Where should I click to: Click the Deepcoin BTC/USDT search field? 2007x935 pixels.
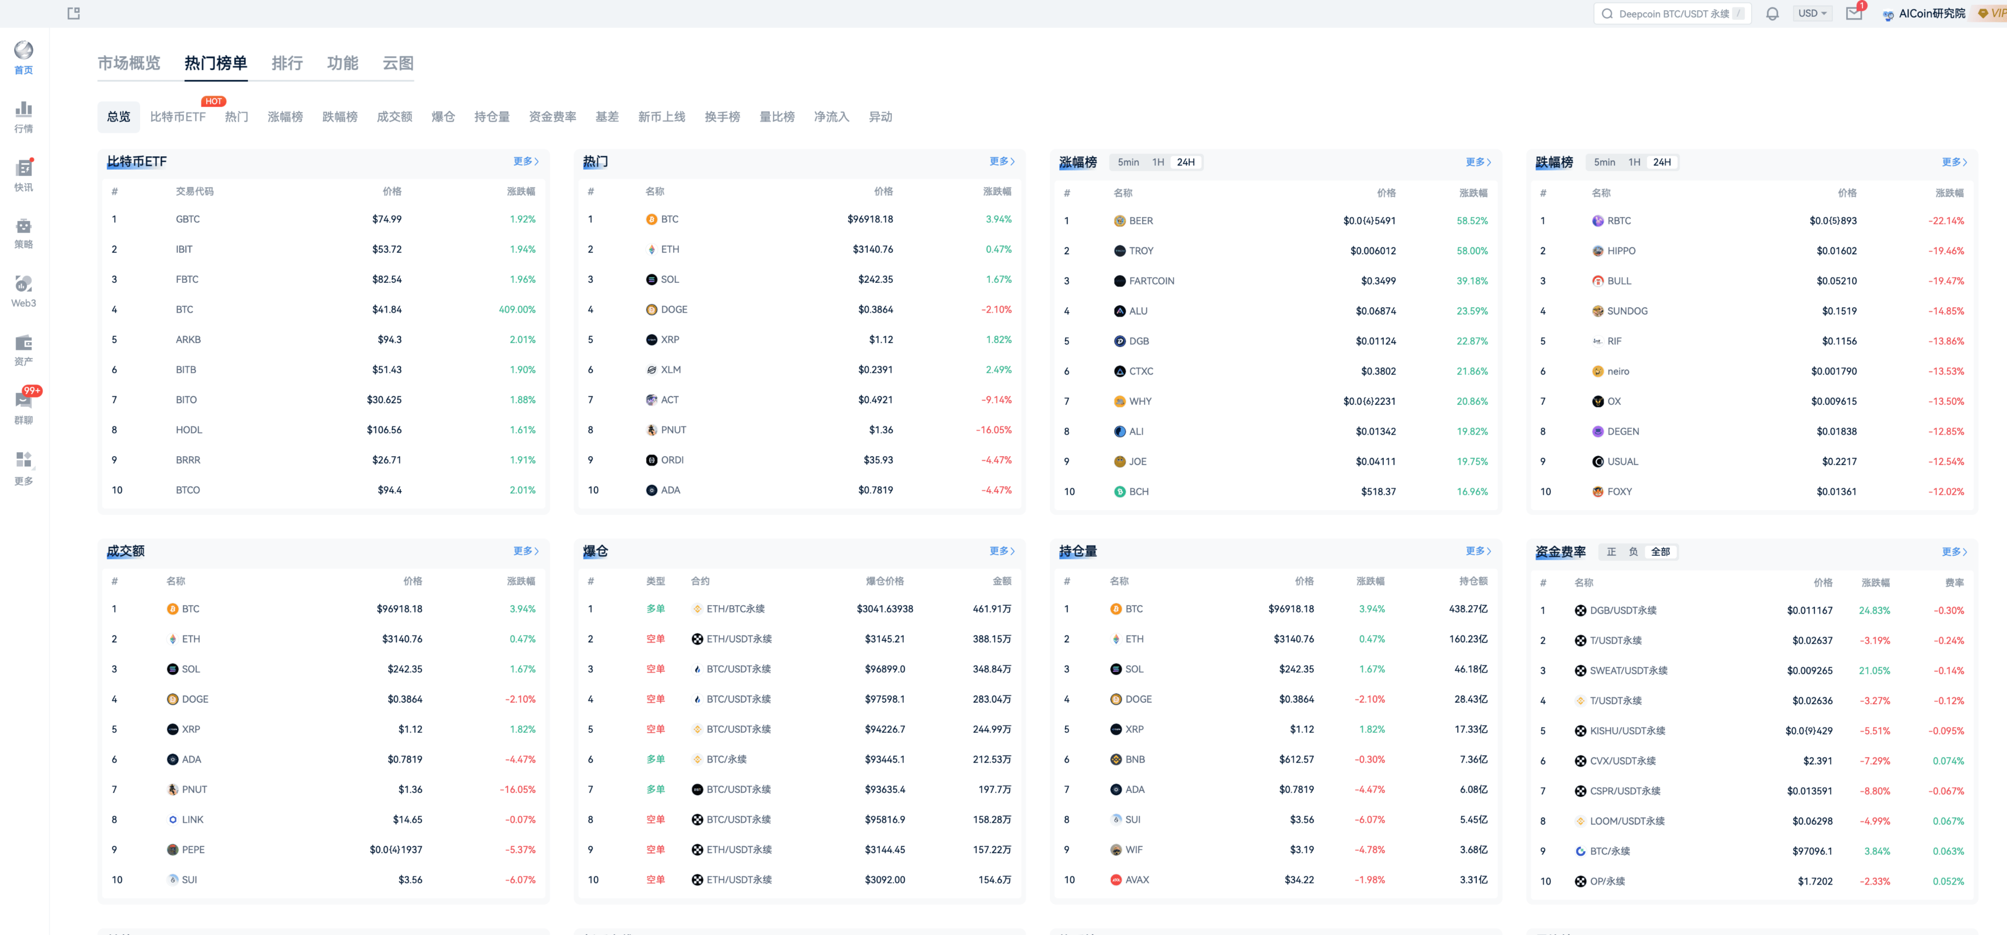(x=1673, y=13)
